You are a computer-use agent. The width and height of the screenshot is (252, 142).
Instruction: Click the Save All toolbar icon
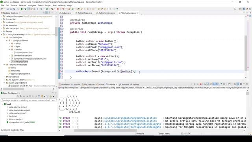click(x=11, y=9)
